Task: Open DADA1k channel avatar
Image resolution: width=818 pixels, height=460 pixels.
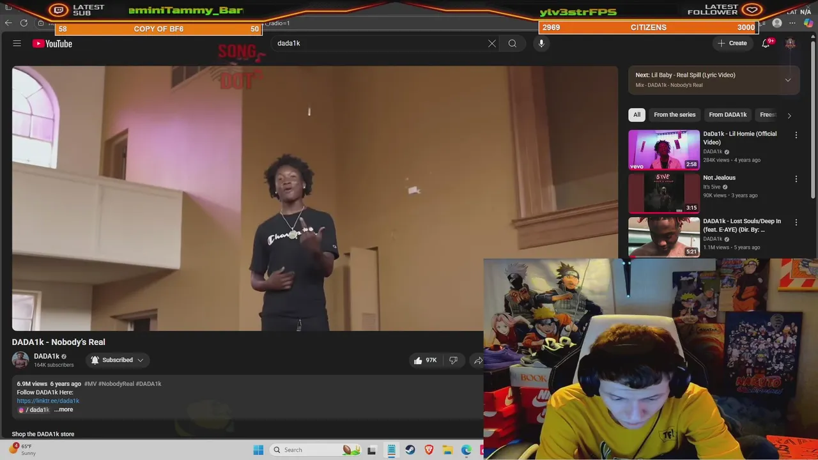Action: 20,360
